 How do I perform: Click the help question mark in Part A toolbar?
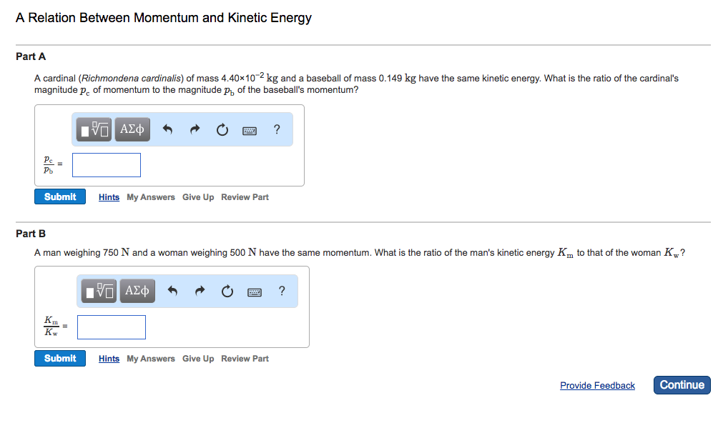pos(276,129)
